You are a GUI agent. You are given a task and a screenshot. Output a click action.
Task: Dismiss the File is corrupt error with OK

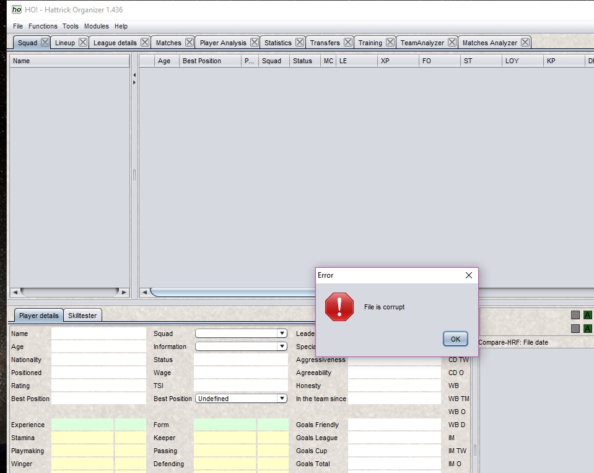(455, 338)
